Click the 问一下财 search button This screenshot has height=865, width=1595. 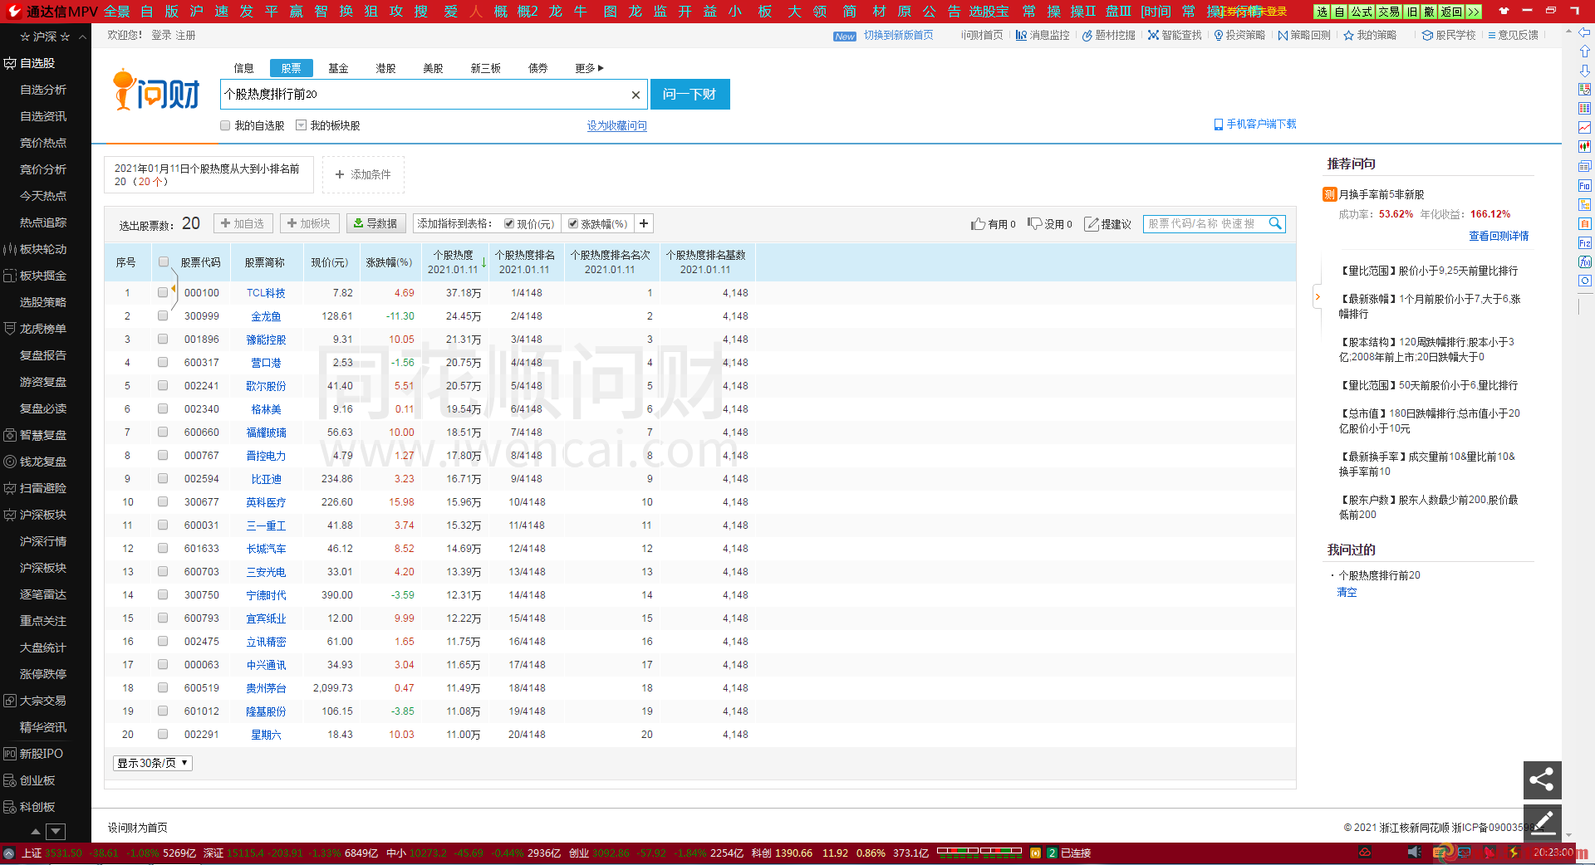(690, 94)
